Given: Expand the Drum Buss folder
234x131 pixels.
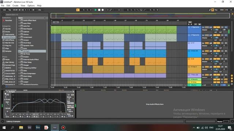Looking at the screenshot, I should click(19, 43).
